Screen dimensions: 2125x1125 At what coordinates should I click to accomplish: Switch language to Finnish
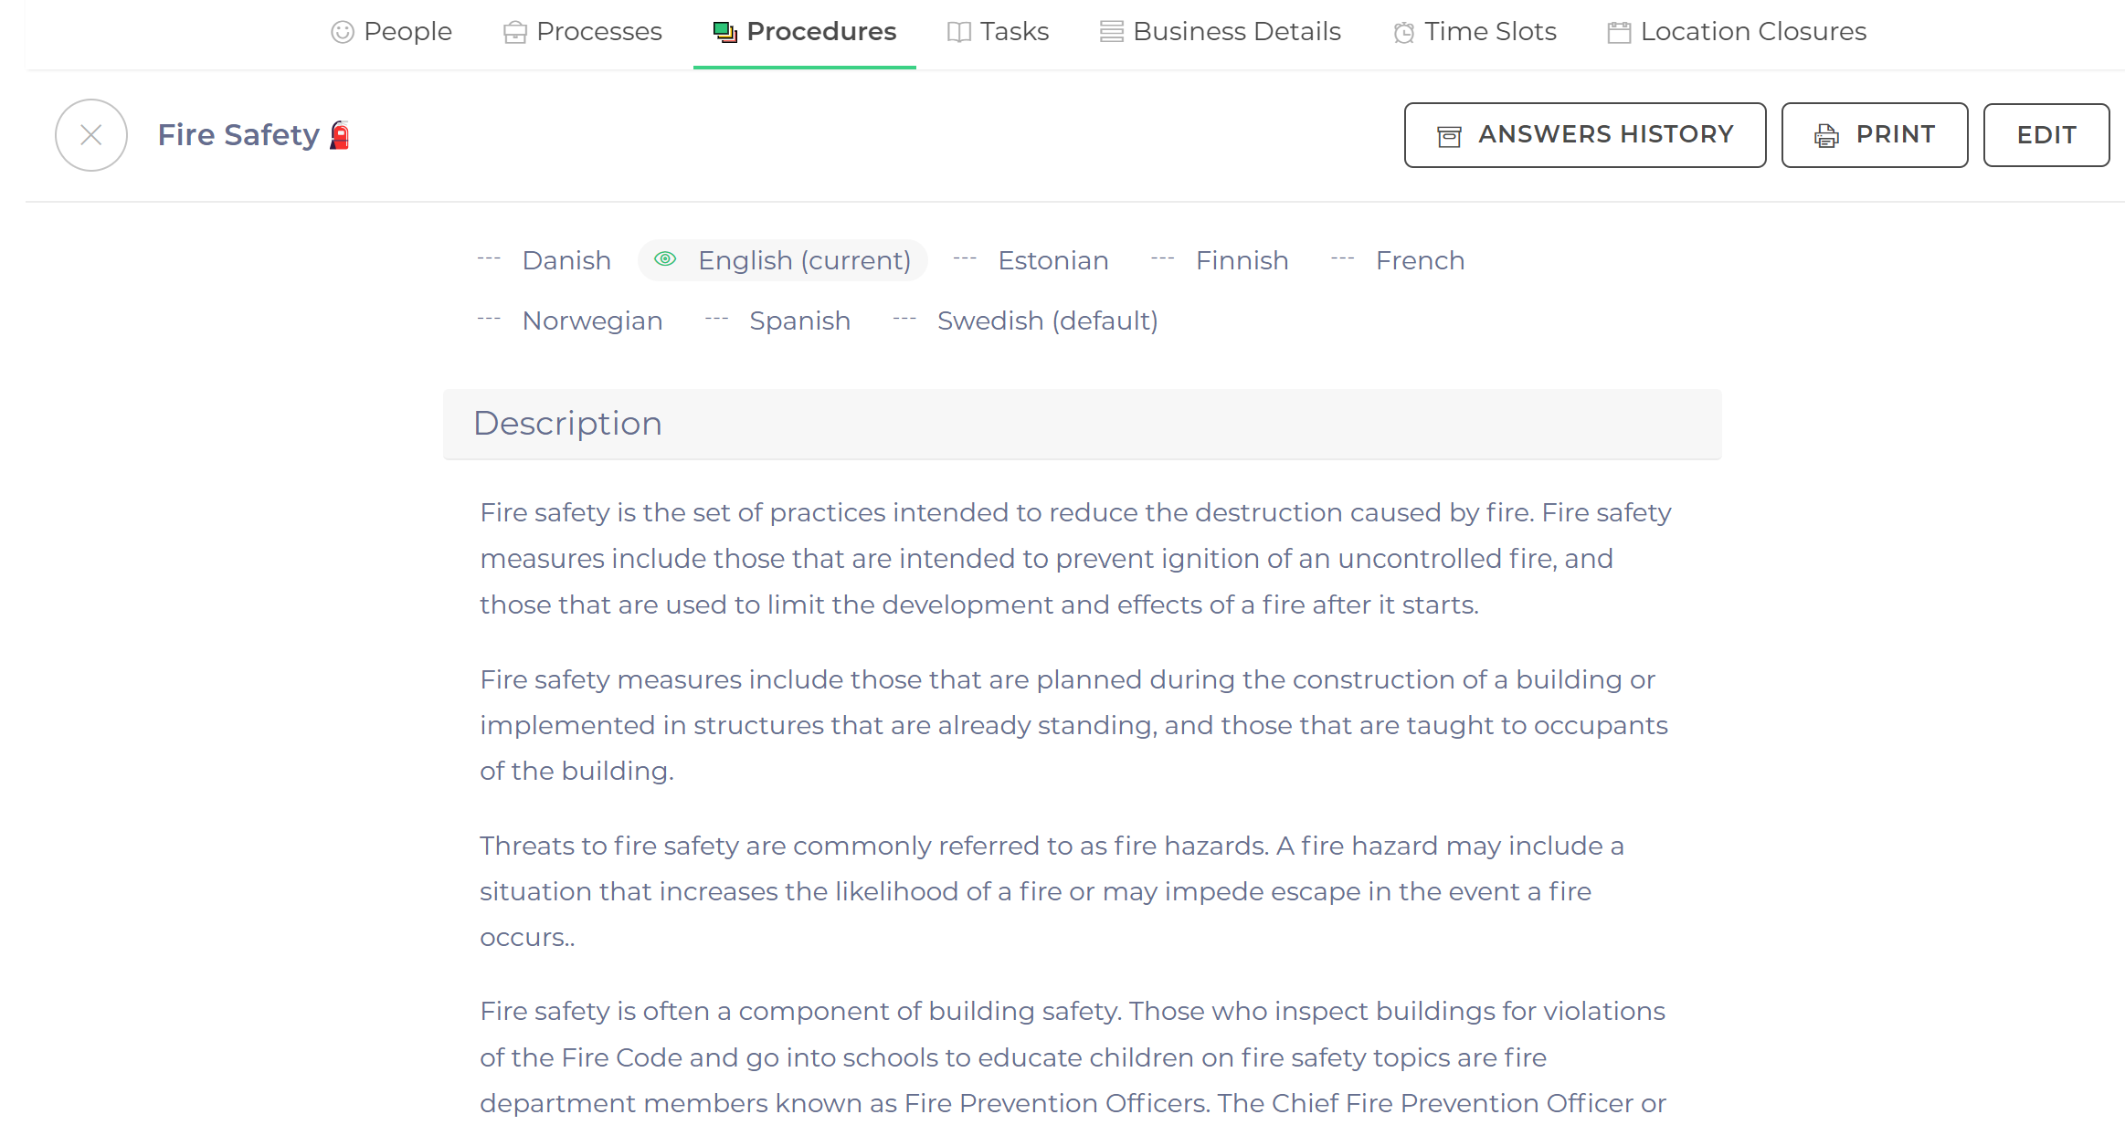[x=1242, y=260]
